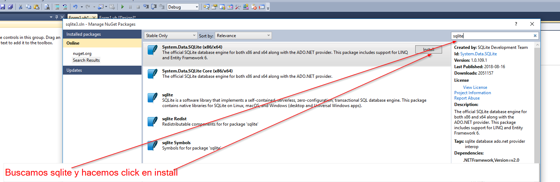Clear the search box with the X
The height and width of the screenshot is (182, 560).
click(535, 36)
